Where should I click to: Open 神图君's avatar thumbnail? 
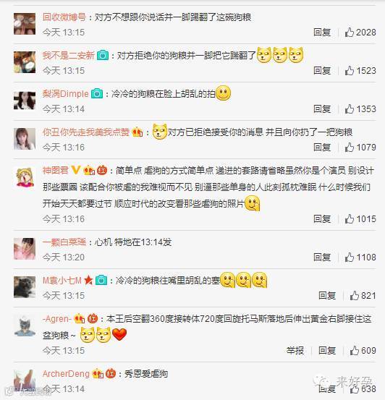25,177
